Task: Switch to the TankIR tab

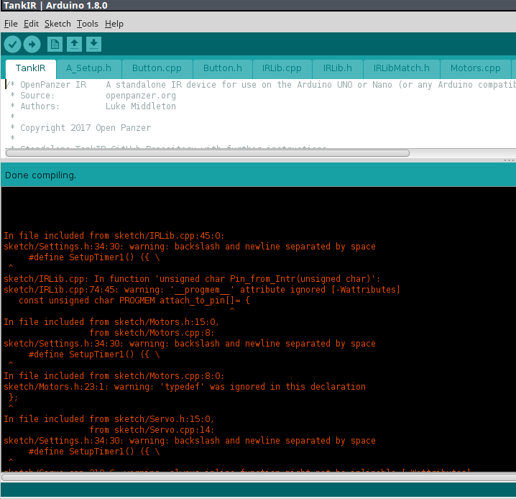Action: 31,68
